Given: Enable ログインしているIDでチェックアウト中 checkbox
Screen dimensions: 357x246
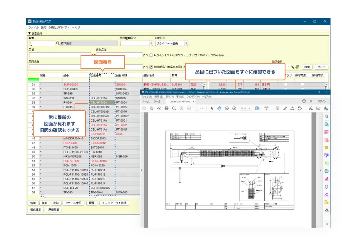Looking at the screenshot, I should coord(151,55).
